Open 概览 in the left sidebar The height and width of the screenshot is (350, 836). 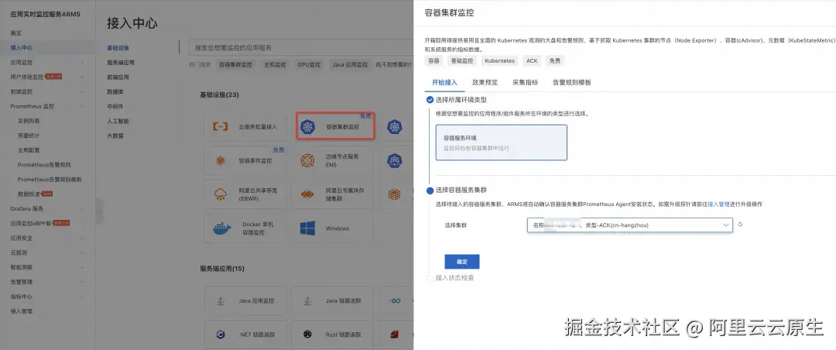[16, 33]
